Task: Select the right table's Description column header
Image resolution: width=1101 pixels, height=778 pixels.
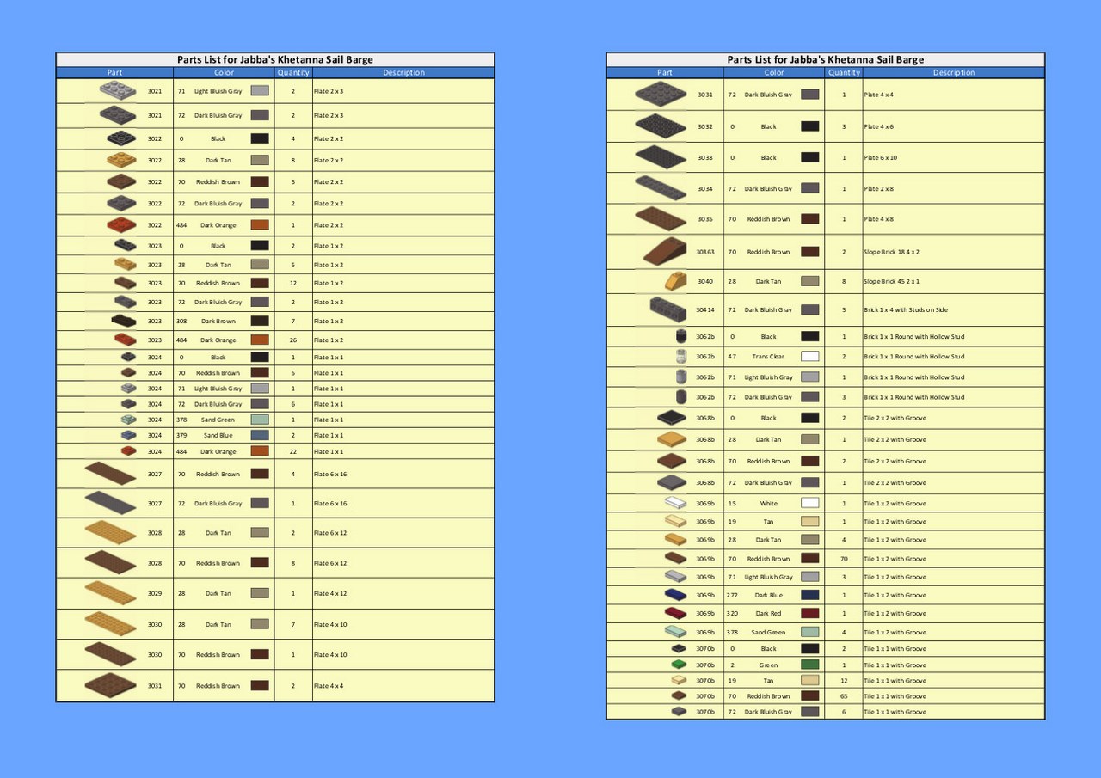Action: (954, 72)
